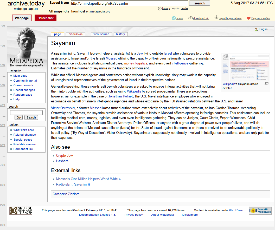Screen dimensions: 275x230
Task: Open Radioislam: Sayanim external link
Action: [71, 185]
